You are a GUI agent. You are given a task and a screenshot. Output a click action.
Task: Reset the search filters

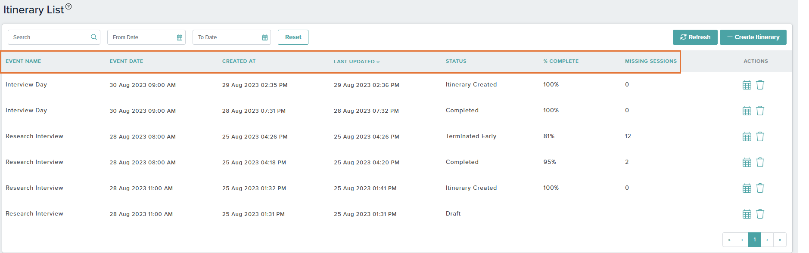[x=293, y=37]
